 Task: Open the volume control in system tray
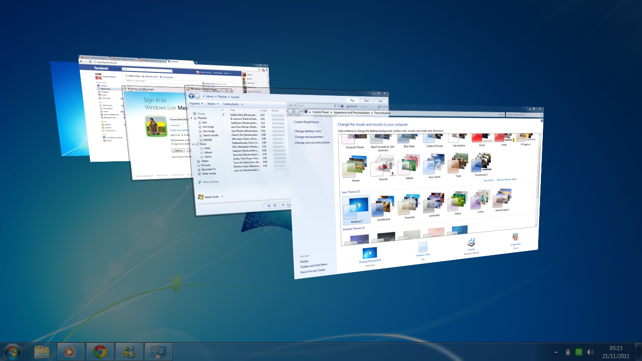590,352
